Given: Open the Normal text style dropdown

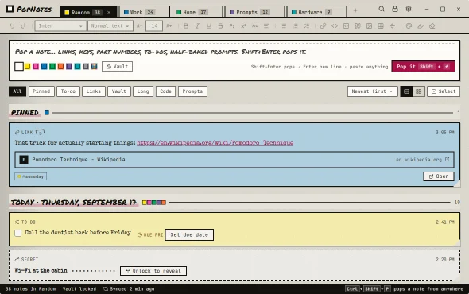Looking at the screenshot, I should pyautogui.click(x=110, y=26).
